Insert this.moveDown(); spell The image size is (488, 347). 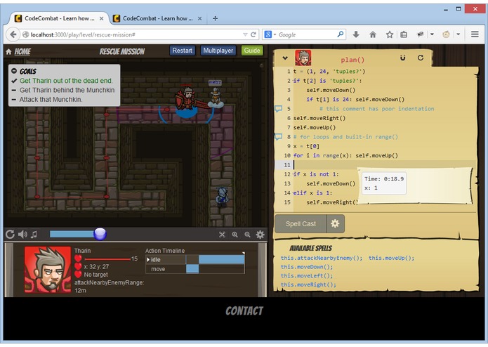(x=307, y=267)
